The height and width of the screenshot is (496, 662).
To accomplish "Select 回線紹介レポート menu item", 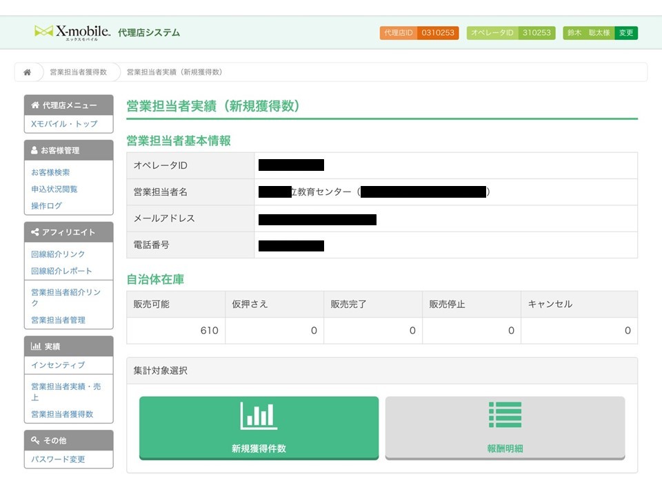I will coord(61,271).
